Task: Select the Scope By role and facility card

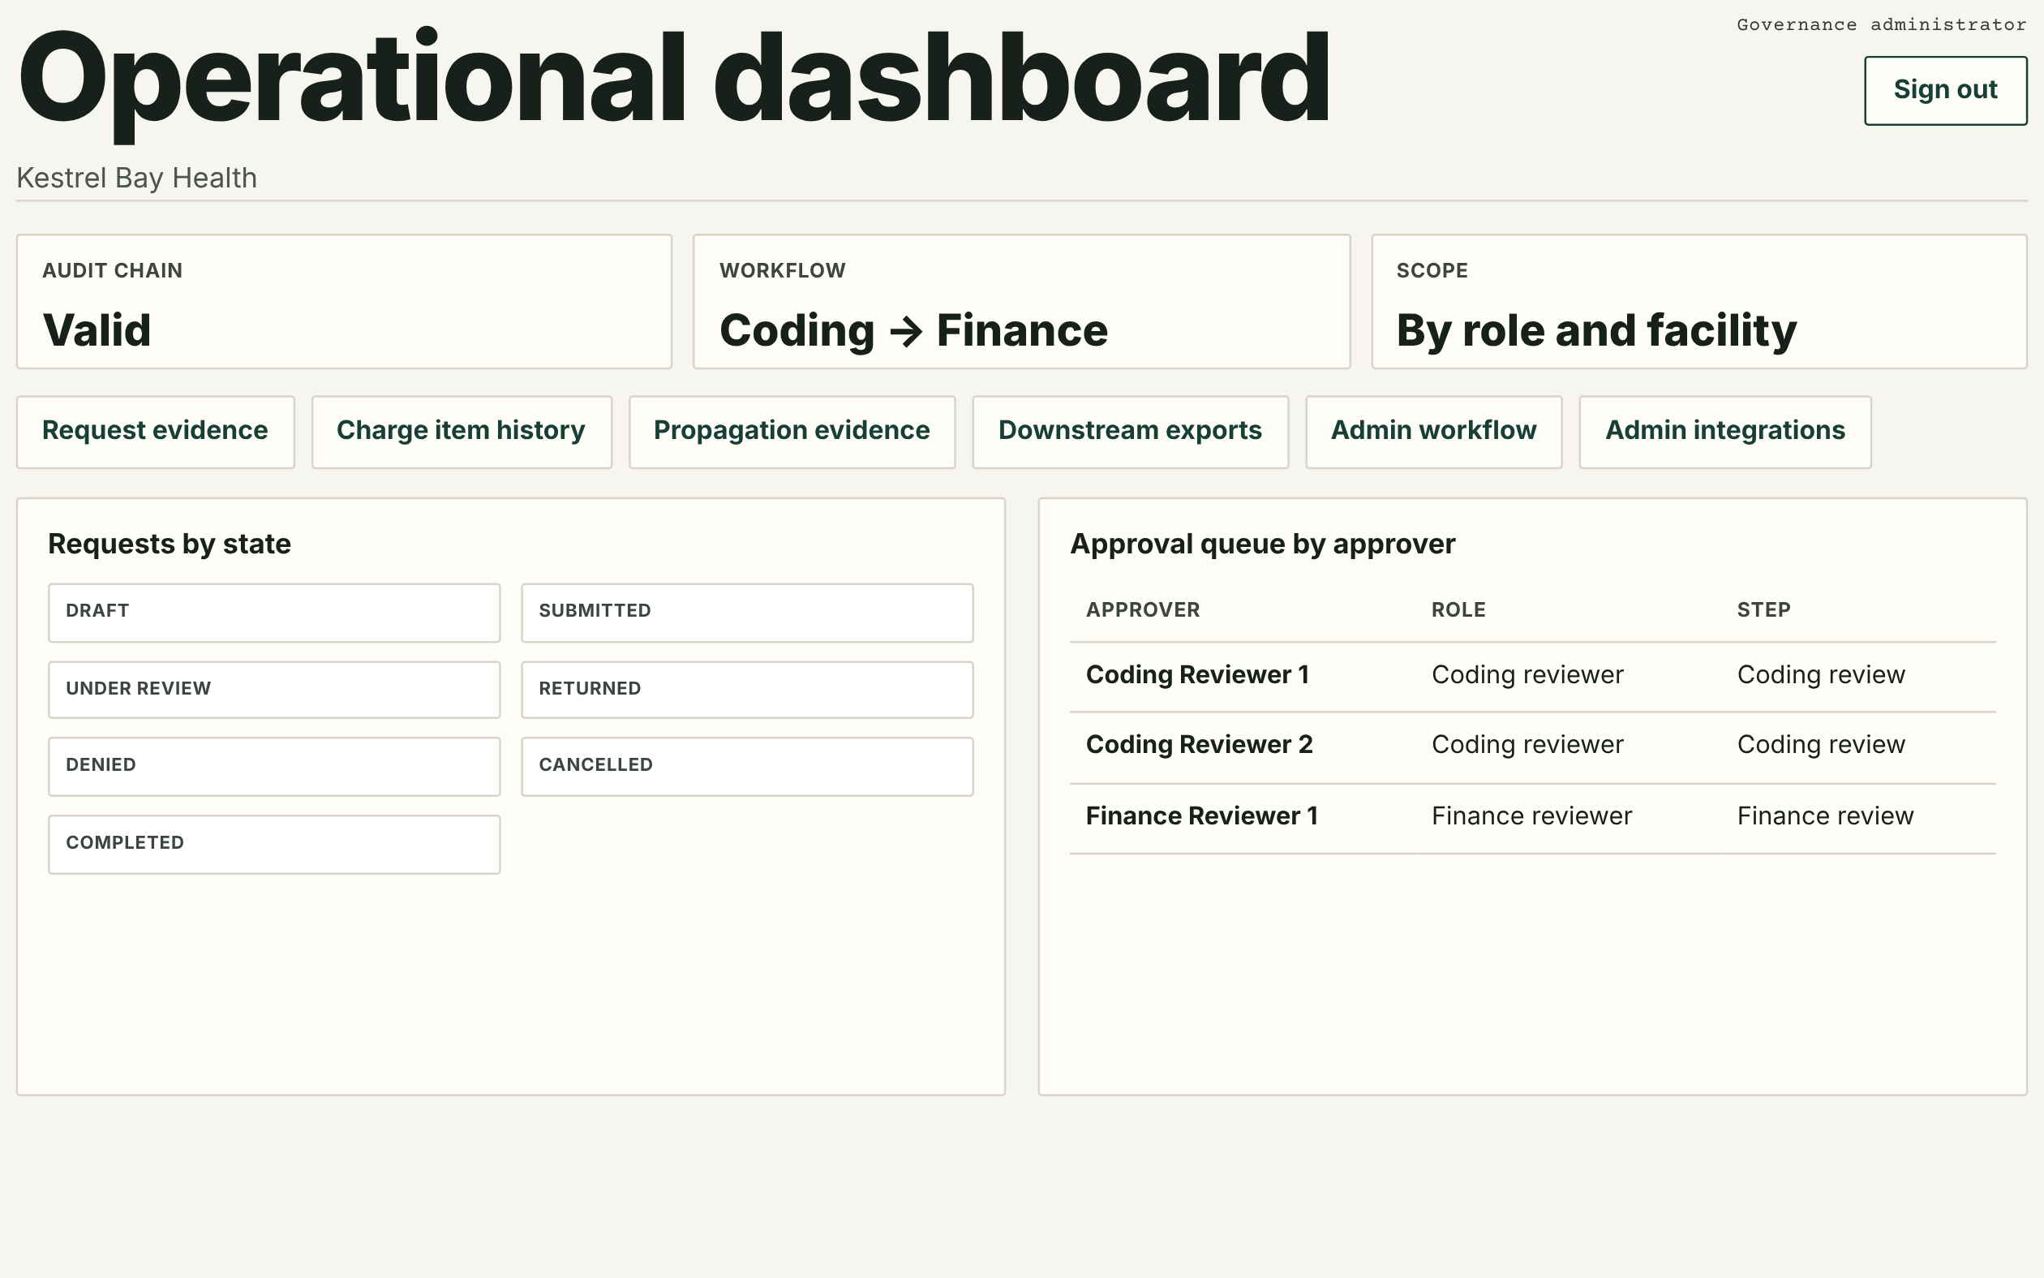Action: coord(1698,302)
